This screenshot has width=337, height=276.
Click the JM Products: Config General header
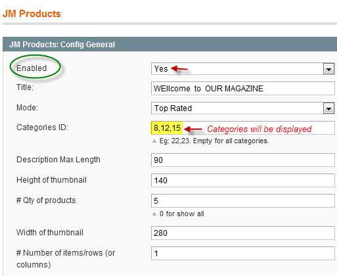[169, 44]
